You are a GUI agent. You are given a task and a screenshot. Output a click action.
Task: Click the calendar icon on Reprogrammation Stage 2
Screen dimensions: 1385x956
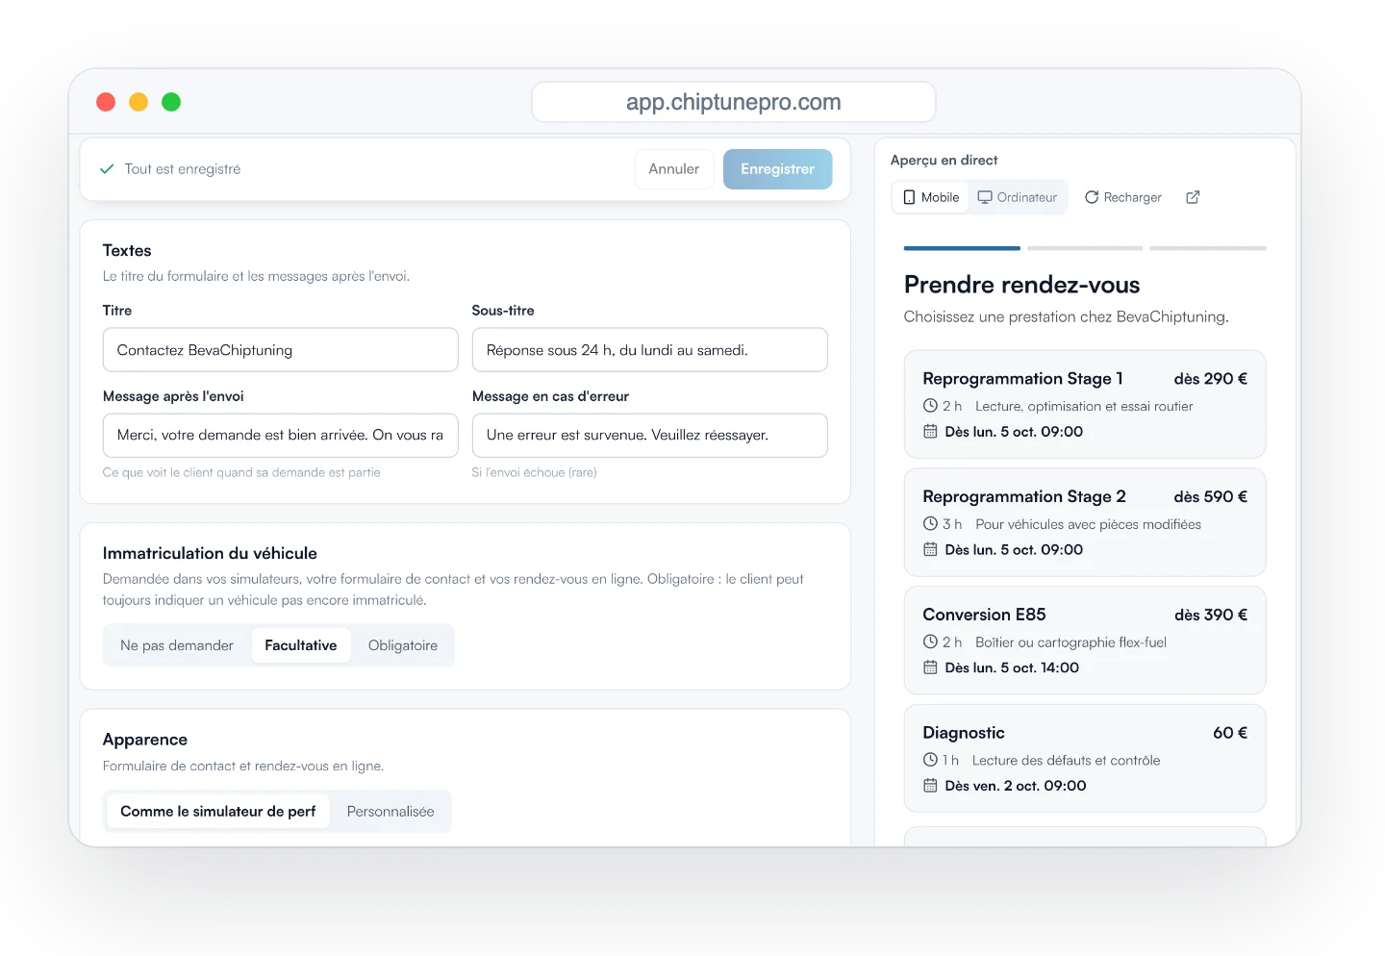coord(930,550)
